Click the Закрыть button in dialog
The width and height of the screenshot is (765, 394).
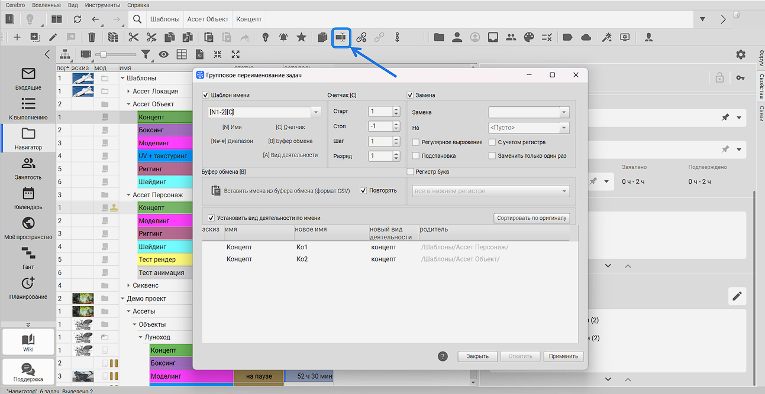[477, 356]
